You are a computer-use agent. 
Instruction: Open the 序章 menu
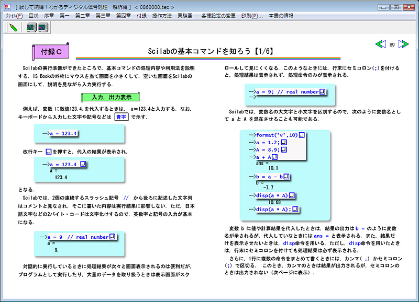click(49, 16)
